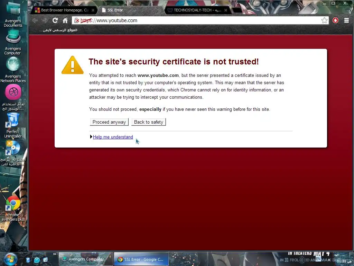Click second quick launch icon on taskbar

pos(37,260)
